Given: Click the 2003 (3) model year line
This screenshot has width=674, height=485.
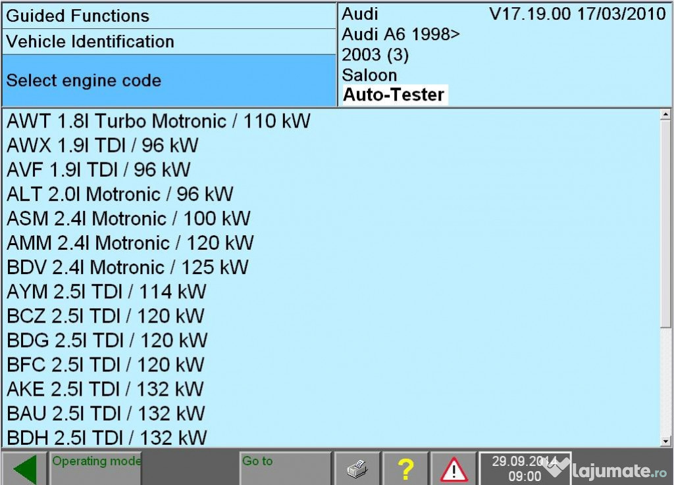Looking at the screenshot, I should click(375, 55).
